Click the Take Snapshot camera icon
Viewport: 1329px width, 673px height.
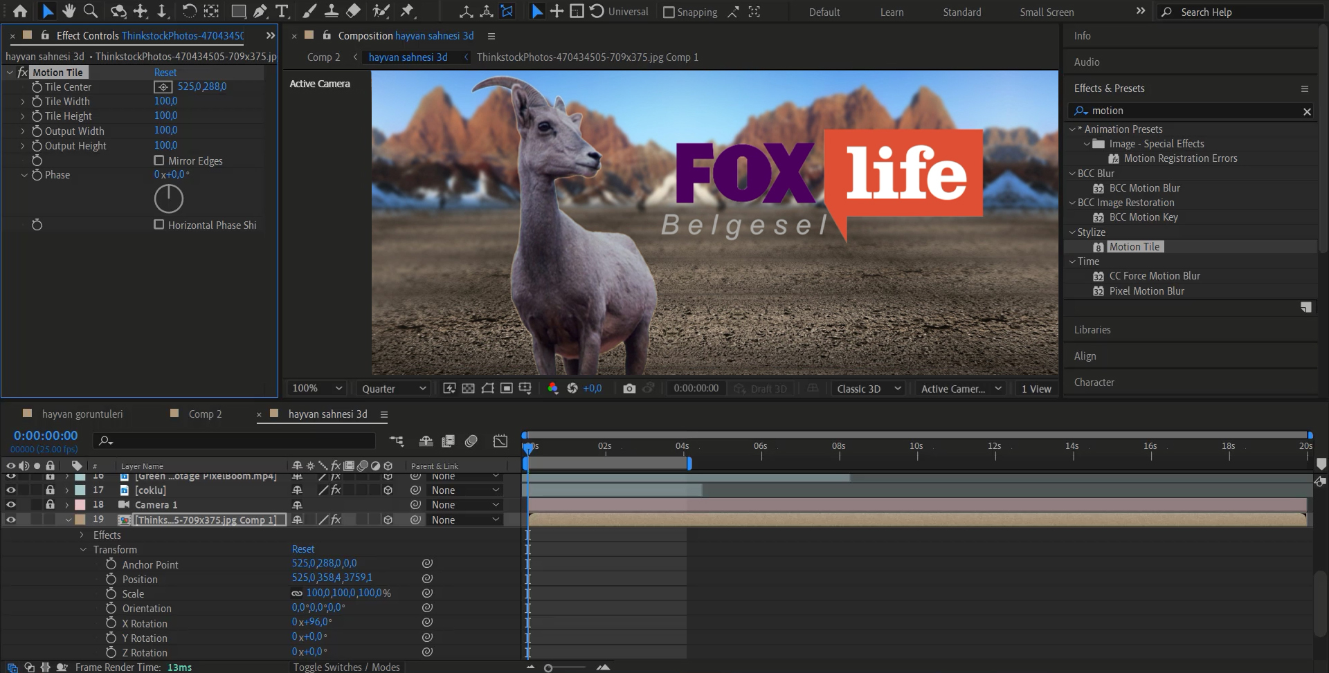tap(629, 389)
